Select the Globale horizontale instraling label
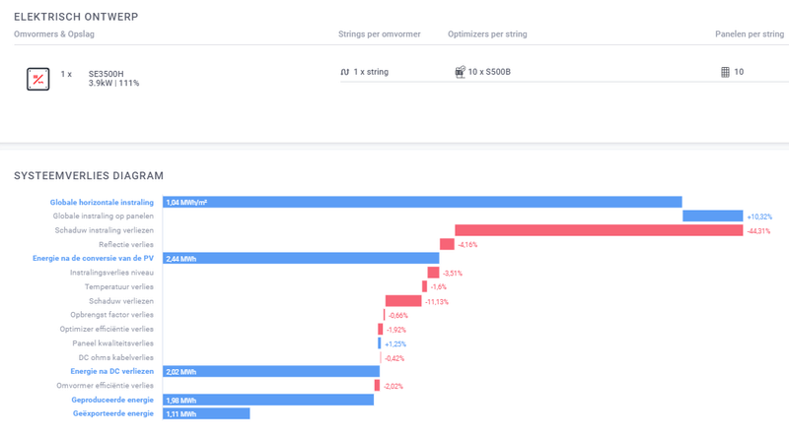The image size is (789, 434). tap(103, 203)
